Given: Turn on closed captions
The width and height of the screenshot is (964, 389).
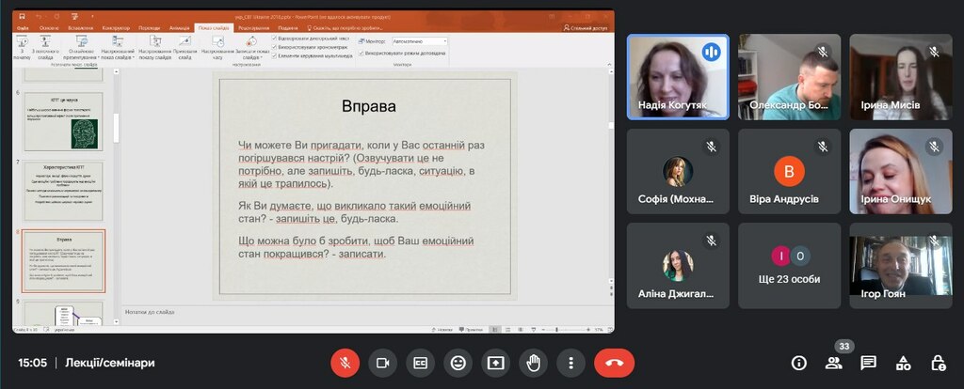Looking at the screenshot, I should coord(421,363).
